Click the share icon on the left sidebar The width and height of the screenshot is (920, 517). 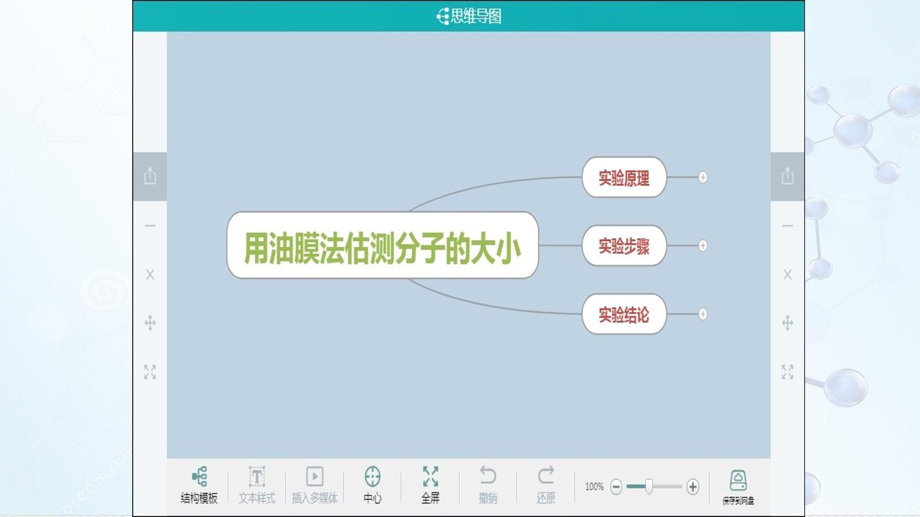(150, 176)
